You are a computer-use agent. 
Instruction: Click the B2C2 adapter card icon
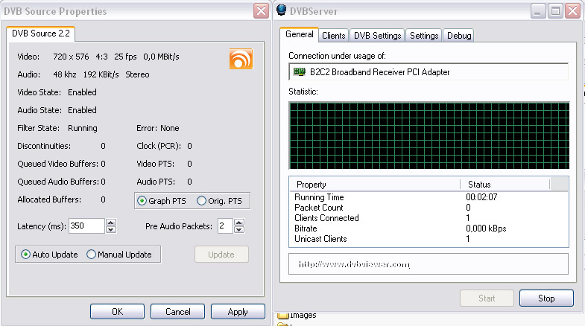click(300, 71)
